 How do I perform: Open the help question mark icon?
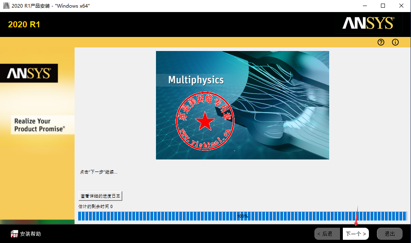tap(381, 42)
